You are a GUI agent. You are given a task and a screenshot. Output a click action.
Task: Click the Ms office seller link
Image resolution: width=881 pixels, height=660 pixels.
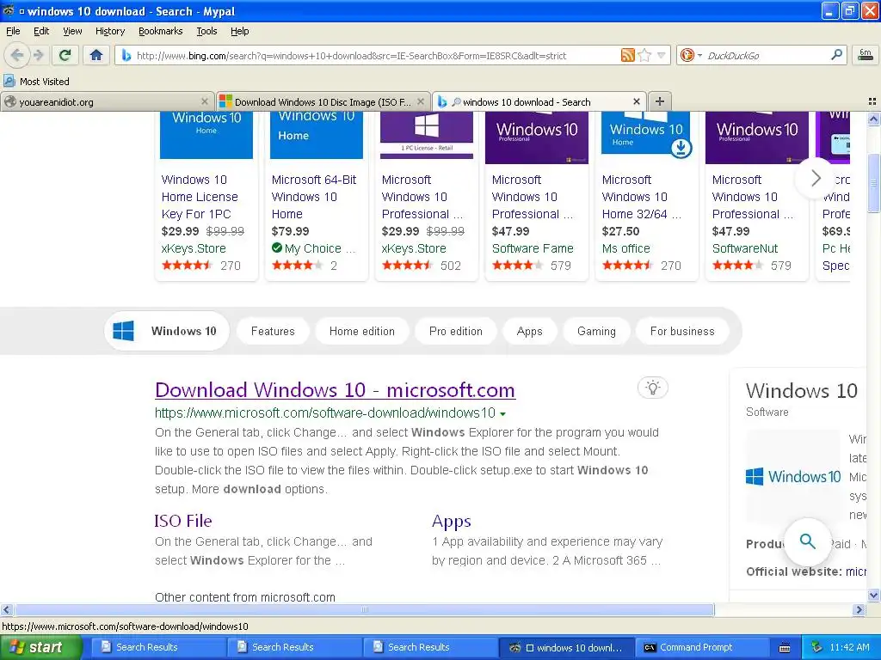point(626,248)
